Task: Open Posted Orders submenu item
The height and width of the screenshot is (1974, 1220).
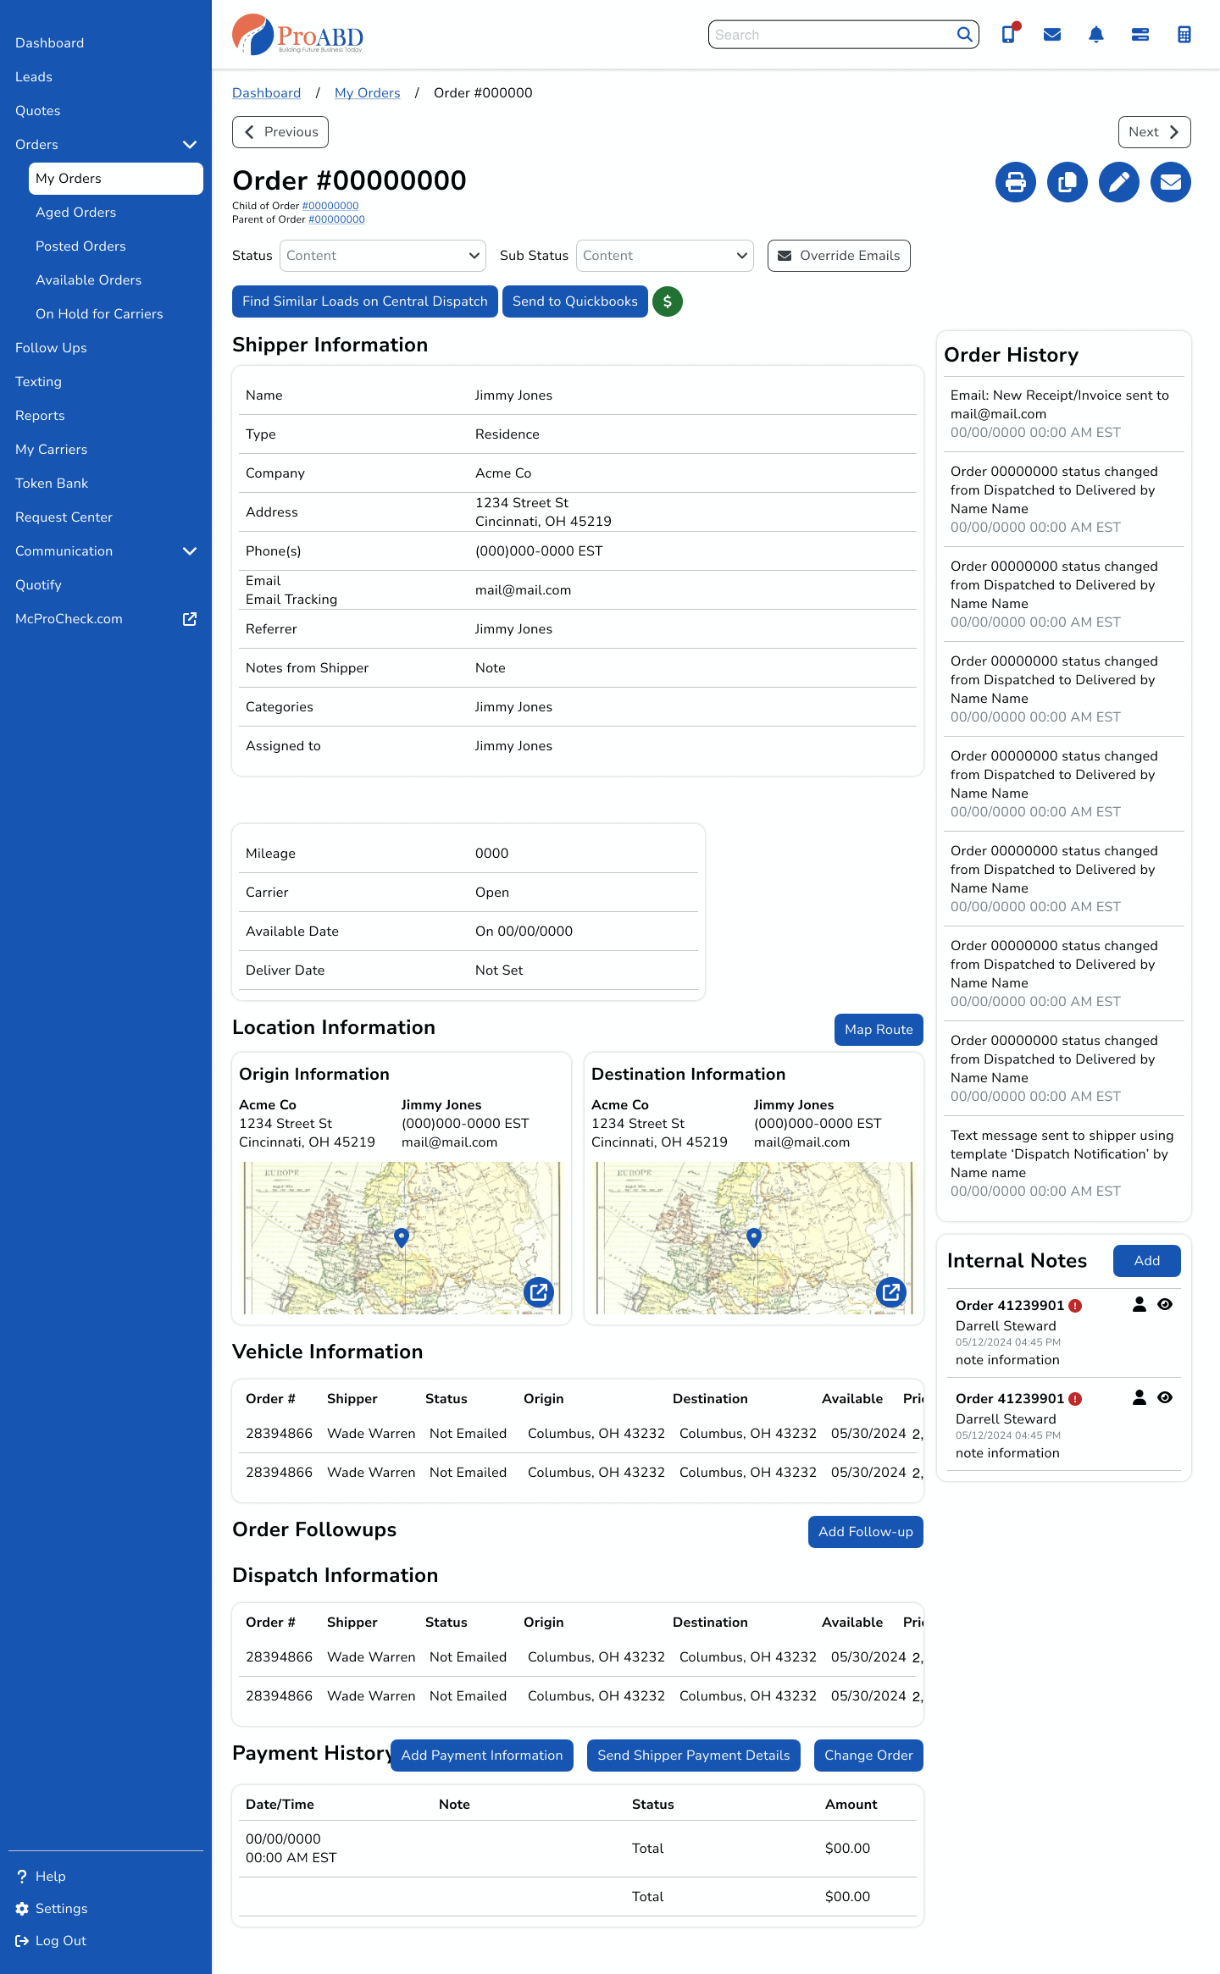Action: point(80,246)
